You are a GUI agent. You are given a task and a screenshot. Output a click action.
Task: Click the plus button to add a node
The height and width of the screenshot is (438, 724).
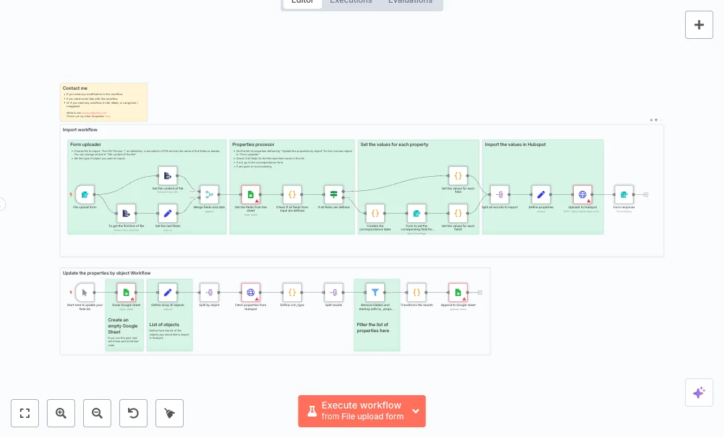[699, 25]
